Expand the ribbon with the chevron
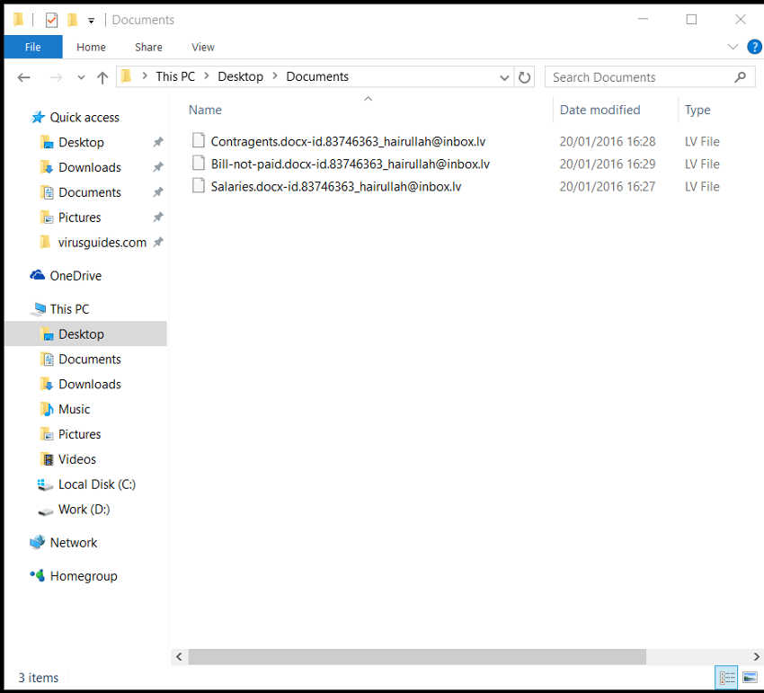This screenshot has width=764, height=693. pyautogui.click(x=733, y=47)
